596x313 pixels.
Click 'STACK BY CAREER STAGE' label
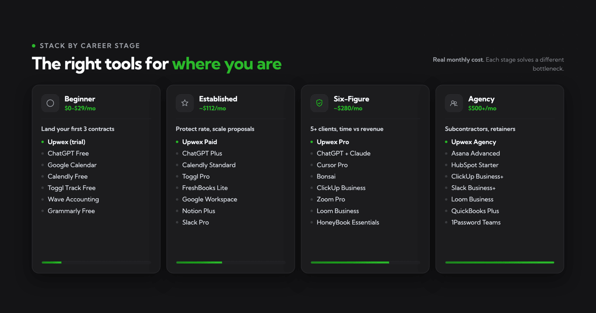point(90,46)
